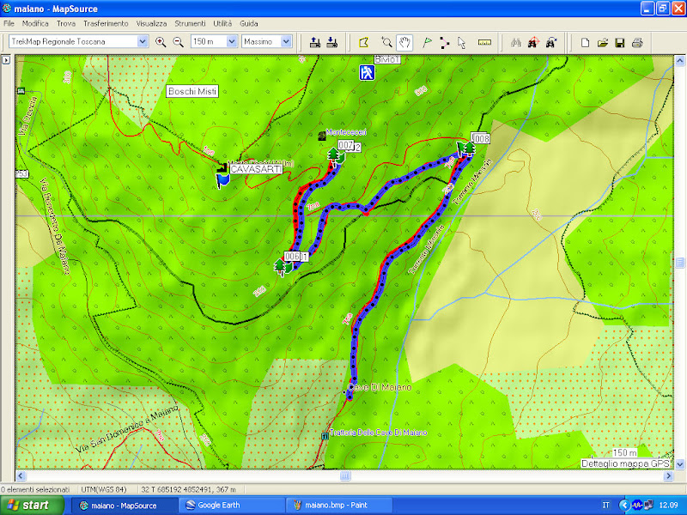Click the Find Recent Places icon
This screenshot has height=515, width=687.
pos(551,42)
